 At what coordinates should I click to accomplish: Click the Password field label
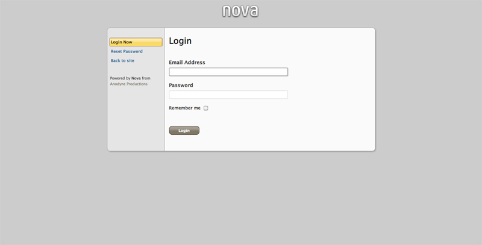[x=181, y=85]
